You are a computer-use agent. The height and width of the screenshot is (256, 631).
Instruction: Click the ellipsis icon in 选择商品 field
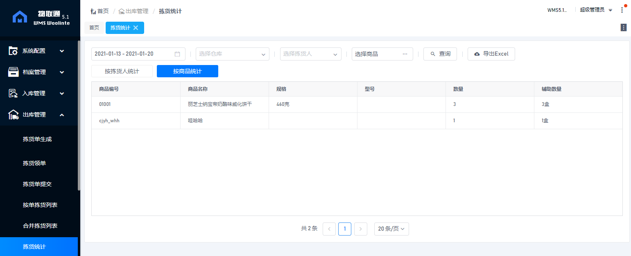pyautogui.click(x=405, y=54)
